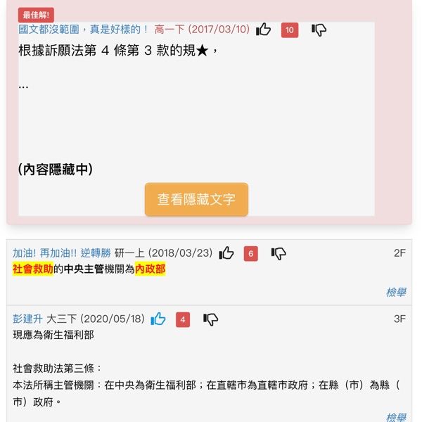Click thumbs-up on the 2F comment
The image size is (422, 422).
(x=226, y=253)
